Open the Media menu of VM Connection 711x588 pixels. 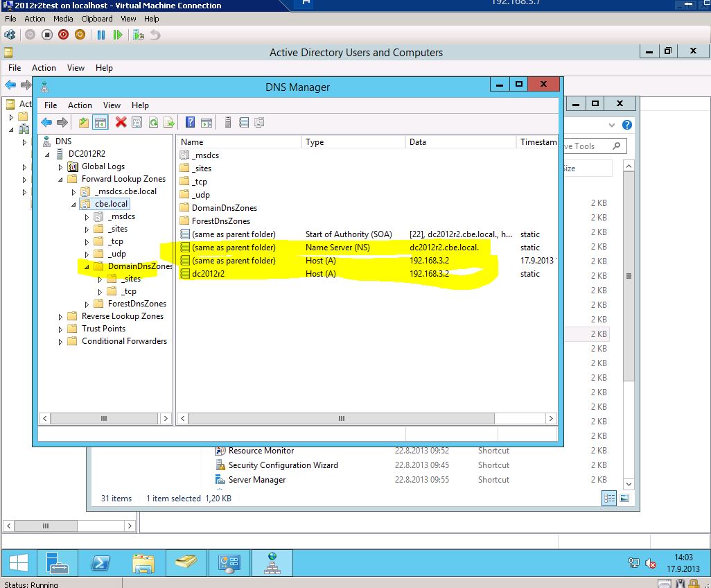tap(63, 19)
